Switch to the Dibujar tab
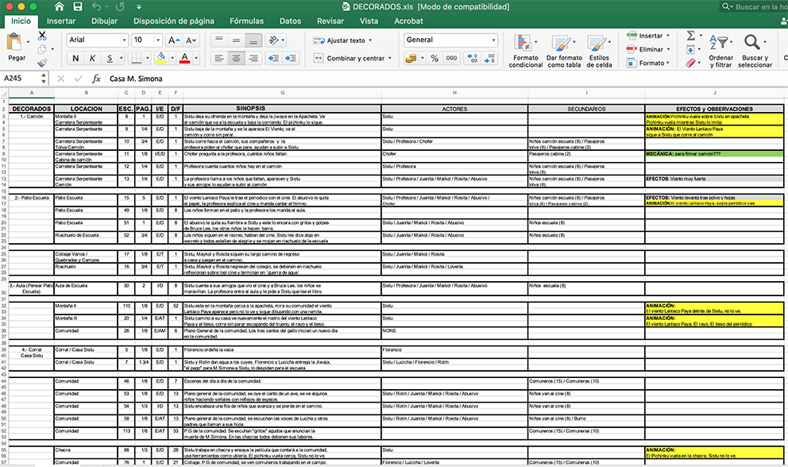 (105, 21)
